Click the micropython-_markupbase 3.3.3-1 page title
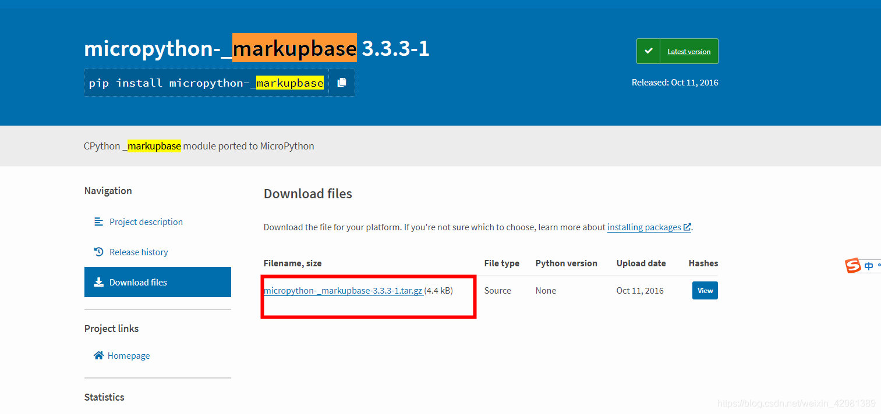Viewport: 881px width, 414px height. [257, 48]
